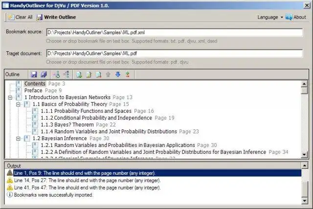Image resolution: width=313 pixels, height=209 pixels.
Task: Click the green-red arrows outline toolbar icon
Action: (x=128, y=75)
